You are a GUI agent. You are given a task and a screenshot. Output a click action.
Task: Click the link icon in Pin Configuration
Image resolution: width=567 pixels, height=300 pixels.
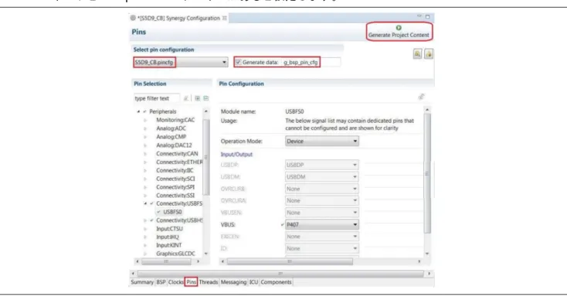(421, 97)
